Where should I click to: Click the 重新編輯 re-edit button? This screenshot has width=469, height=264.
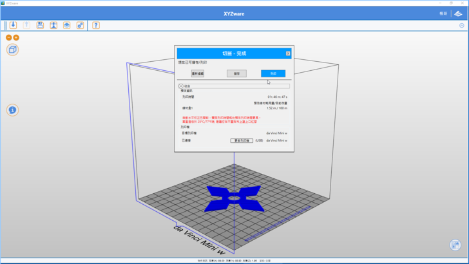198,73
